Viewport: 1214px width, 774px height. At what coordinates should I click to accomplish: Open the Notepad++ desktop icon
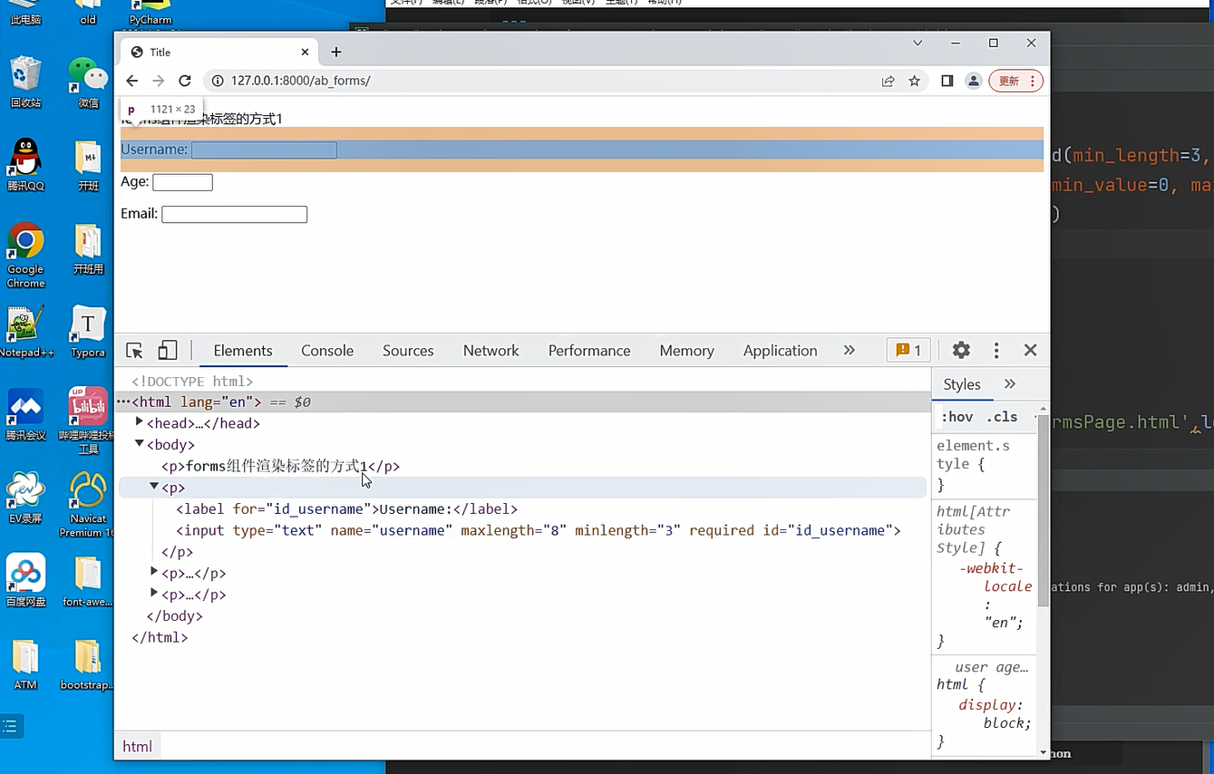click(25, 333)
